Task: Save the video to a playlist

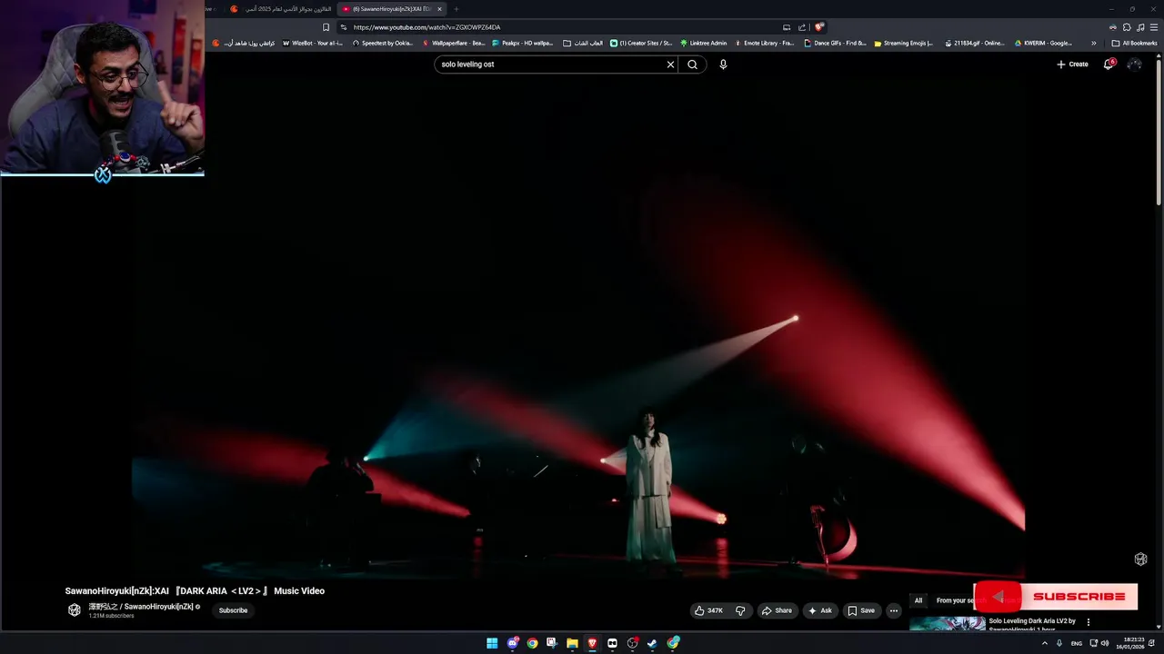Action: [861, 610]
